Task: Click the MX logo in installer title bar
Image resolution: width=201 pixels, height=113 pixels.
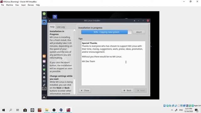Action: tap(49, 21)
